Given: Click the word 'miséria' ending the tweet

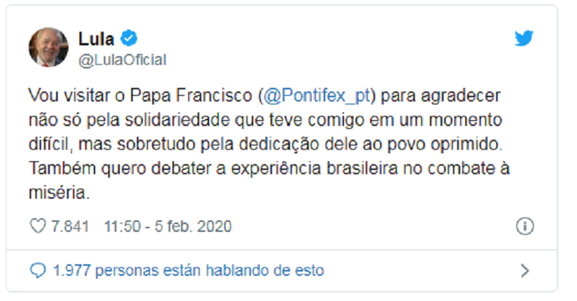Looking at the screenshot, I should point(53,195).
